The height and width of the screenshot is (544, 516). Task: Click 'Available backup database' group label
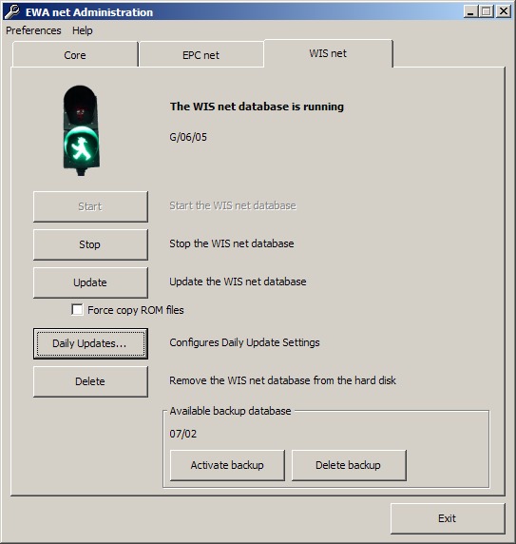pos(230,411)
